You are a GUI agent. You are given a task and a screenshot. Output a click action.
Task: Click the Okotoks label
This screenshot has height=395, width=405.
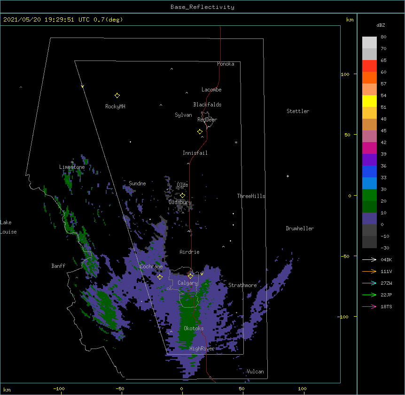pos(194,328)
